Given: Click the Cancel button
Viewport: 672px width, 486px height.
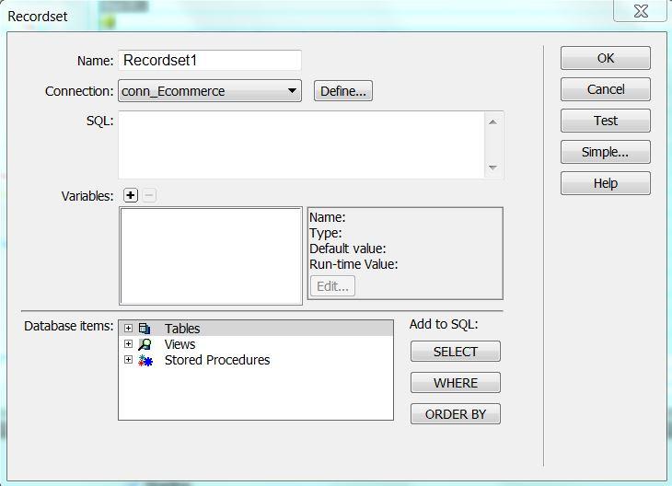Looking at the screenshot, I should [605, 89].
